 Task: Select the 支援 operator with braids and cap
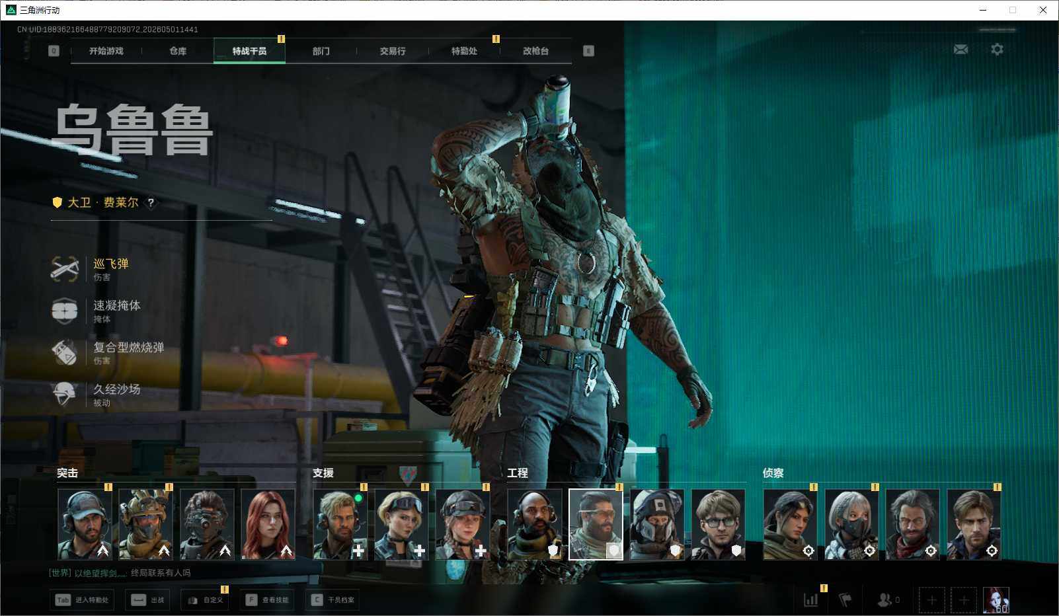click(463, 524)
